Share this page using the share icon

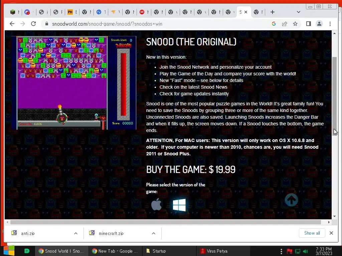(x=285, y=24)
